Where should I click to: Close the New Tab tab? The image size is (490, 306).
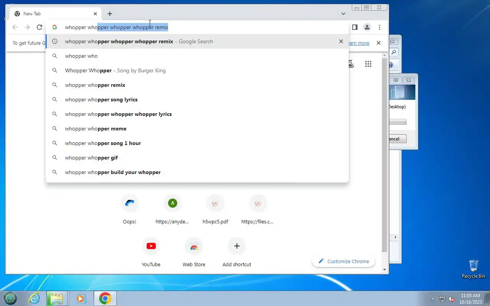coord(95,14)
